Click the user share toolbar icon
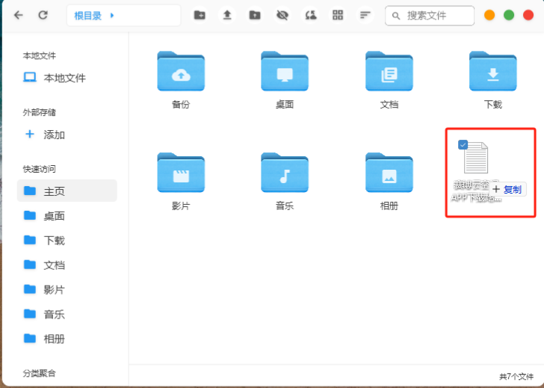 tap(310, 15)
